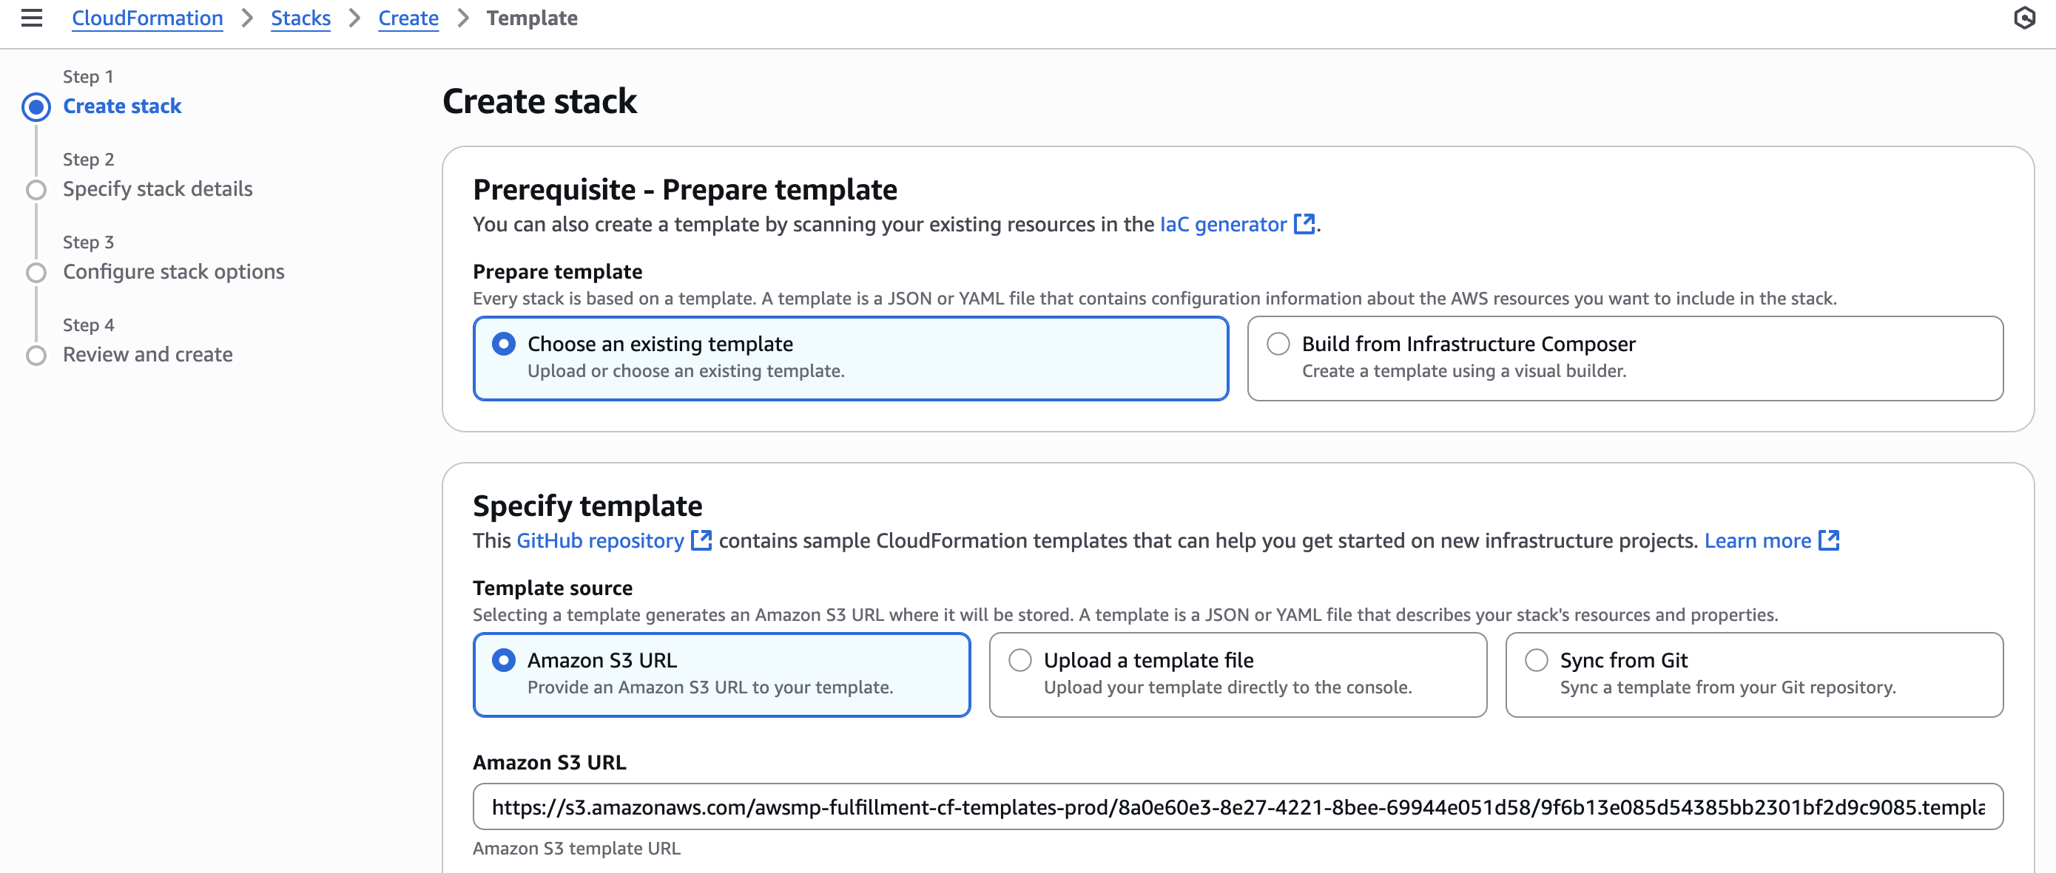Screen dimensions: 2056x873
Task: Click the Create breadcrumb link
Action: pos(408,18)
